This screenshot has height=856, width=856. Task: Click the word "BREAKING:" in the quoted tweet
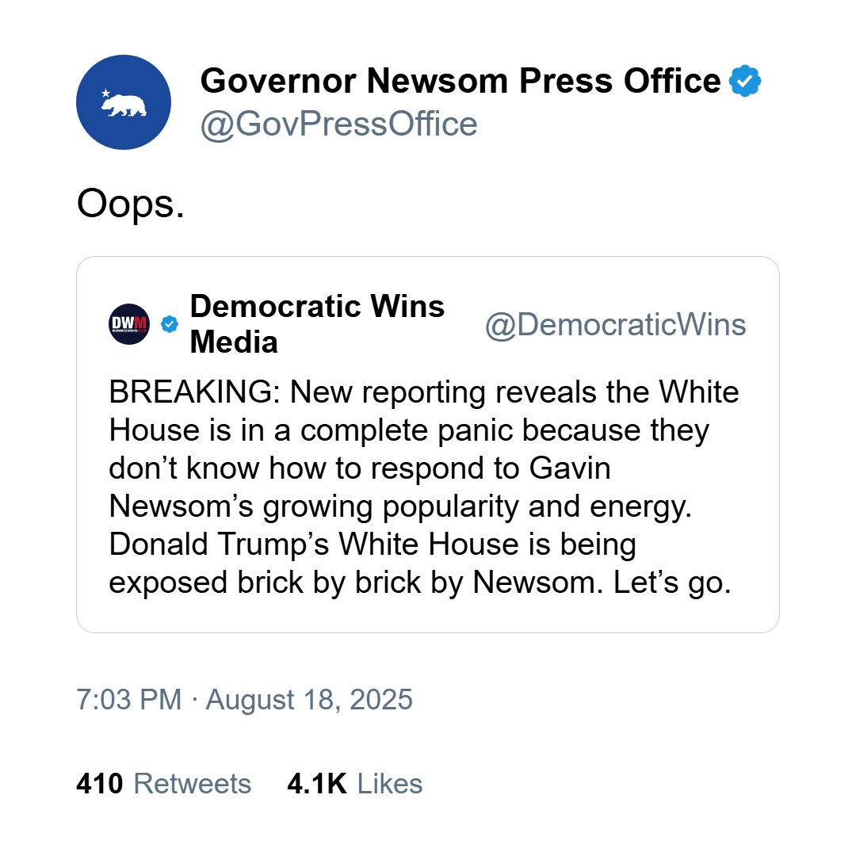click(195, 392)
